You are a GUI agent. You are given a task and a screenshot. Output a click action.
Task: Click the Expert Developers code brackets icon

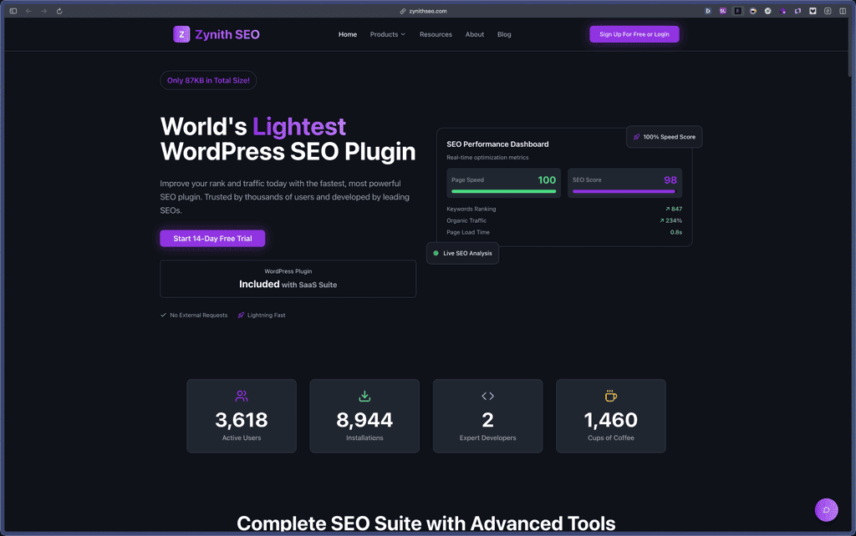(487, 396)
